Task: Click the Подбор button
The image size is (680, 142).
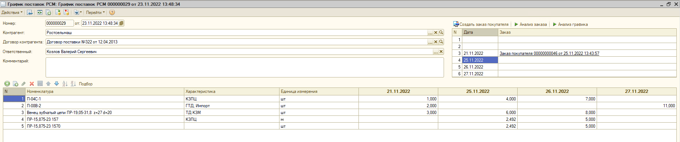Action: click(86, 84)
